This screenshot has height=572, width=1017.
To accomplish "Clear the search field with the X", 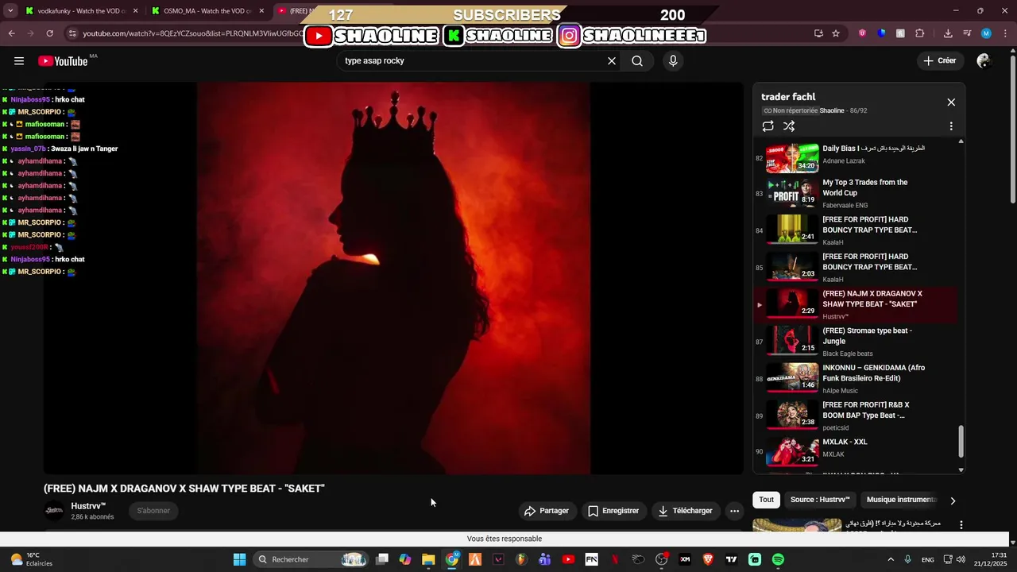I will coord(612,61).
